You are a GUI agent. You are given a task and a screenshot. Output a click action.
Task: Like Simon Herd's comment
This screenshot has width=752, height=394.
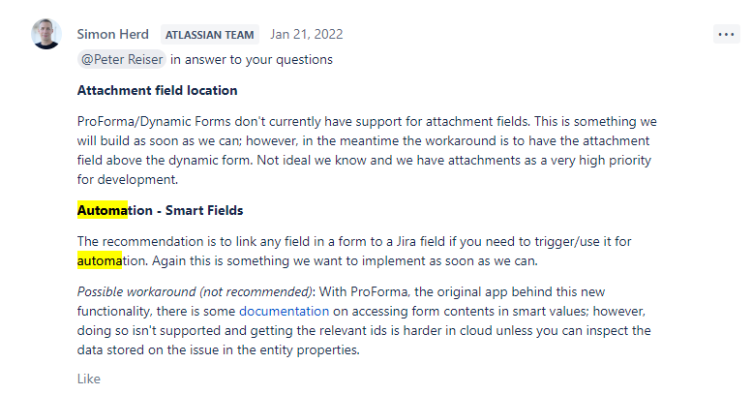click(x=89, y=379)
